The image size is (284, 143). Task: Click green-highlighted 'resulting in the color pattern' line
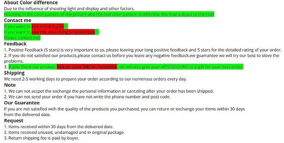pyautogui.click(x=109, y=14)
